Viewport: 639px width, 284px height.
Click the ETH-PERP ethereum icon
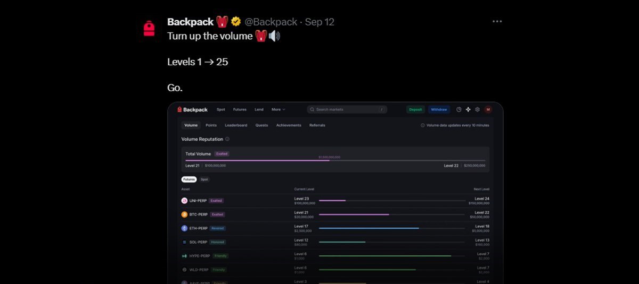[184, 228]
